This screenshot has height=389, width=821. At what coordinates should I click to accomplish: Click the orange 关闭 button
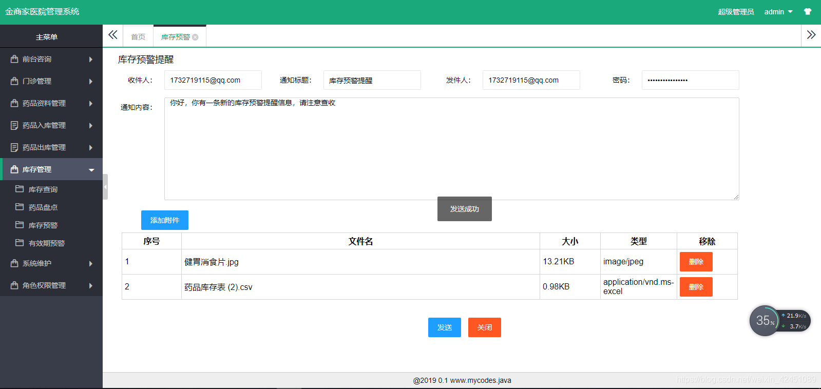pos(485,327)
